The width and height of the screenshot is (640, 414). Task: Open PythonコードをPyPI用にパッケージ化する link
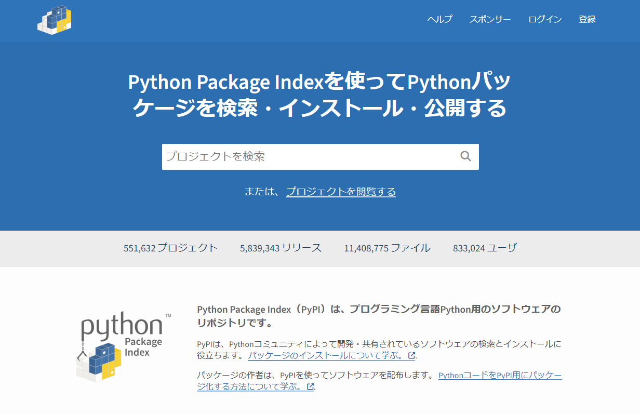point(500,375)
